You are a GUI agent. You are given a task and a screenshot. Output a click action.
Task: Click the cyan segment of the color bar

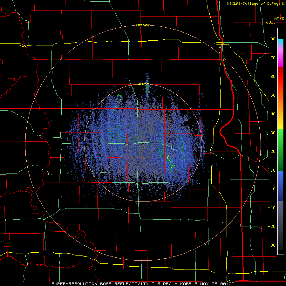pyautogui.click(x=281, y=42)
